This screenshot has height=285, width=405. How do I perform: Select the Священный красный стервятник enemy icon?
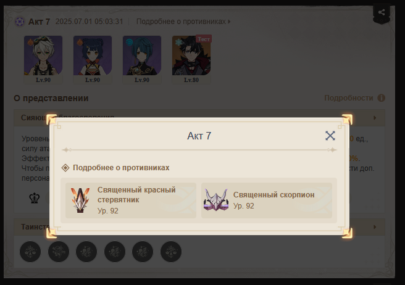(x=80, y=200)
